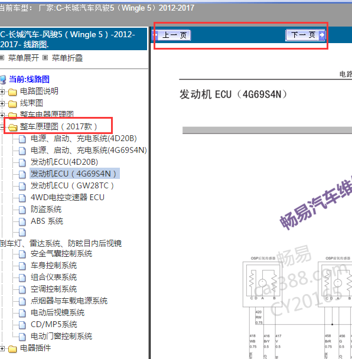The width and height of the screenshot is (352, 359).
Task: Open CD/MP5系统 page
Action: (x=54, y=324)
